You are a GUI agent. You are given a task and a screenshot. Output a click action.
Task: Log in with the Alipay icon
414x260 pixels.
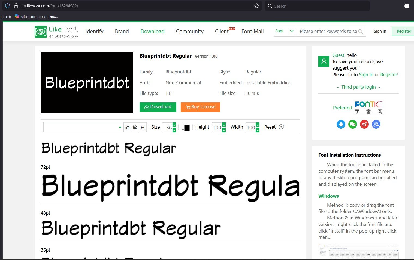pyautogui.click(x=376, y=124)
